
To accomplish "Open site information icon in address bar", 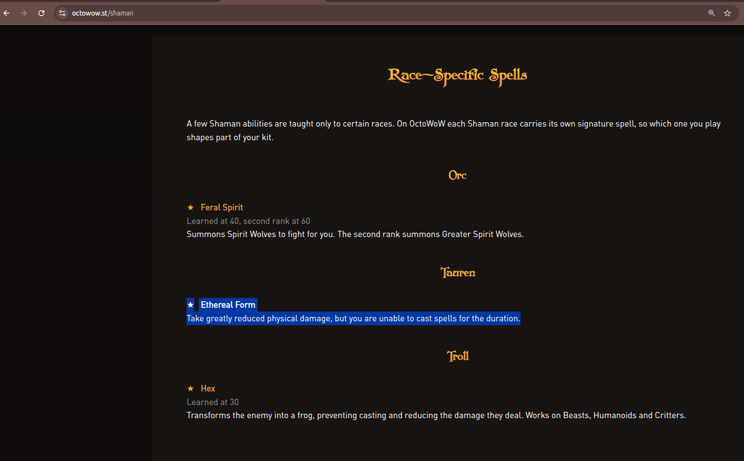I will pos(62,13).
